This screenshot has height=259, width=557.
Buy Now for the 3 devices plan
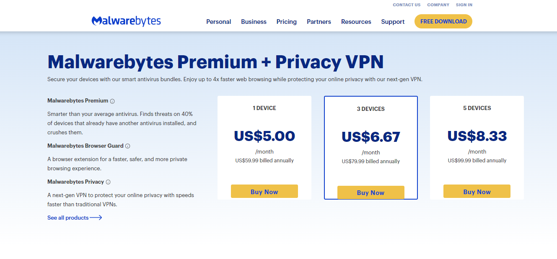click(371, 192)
